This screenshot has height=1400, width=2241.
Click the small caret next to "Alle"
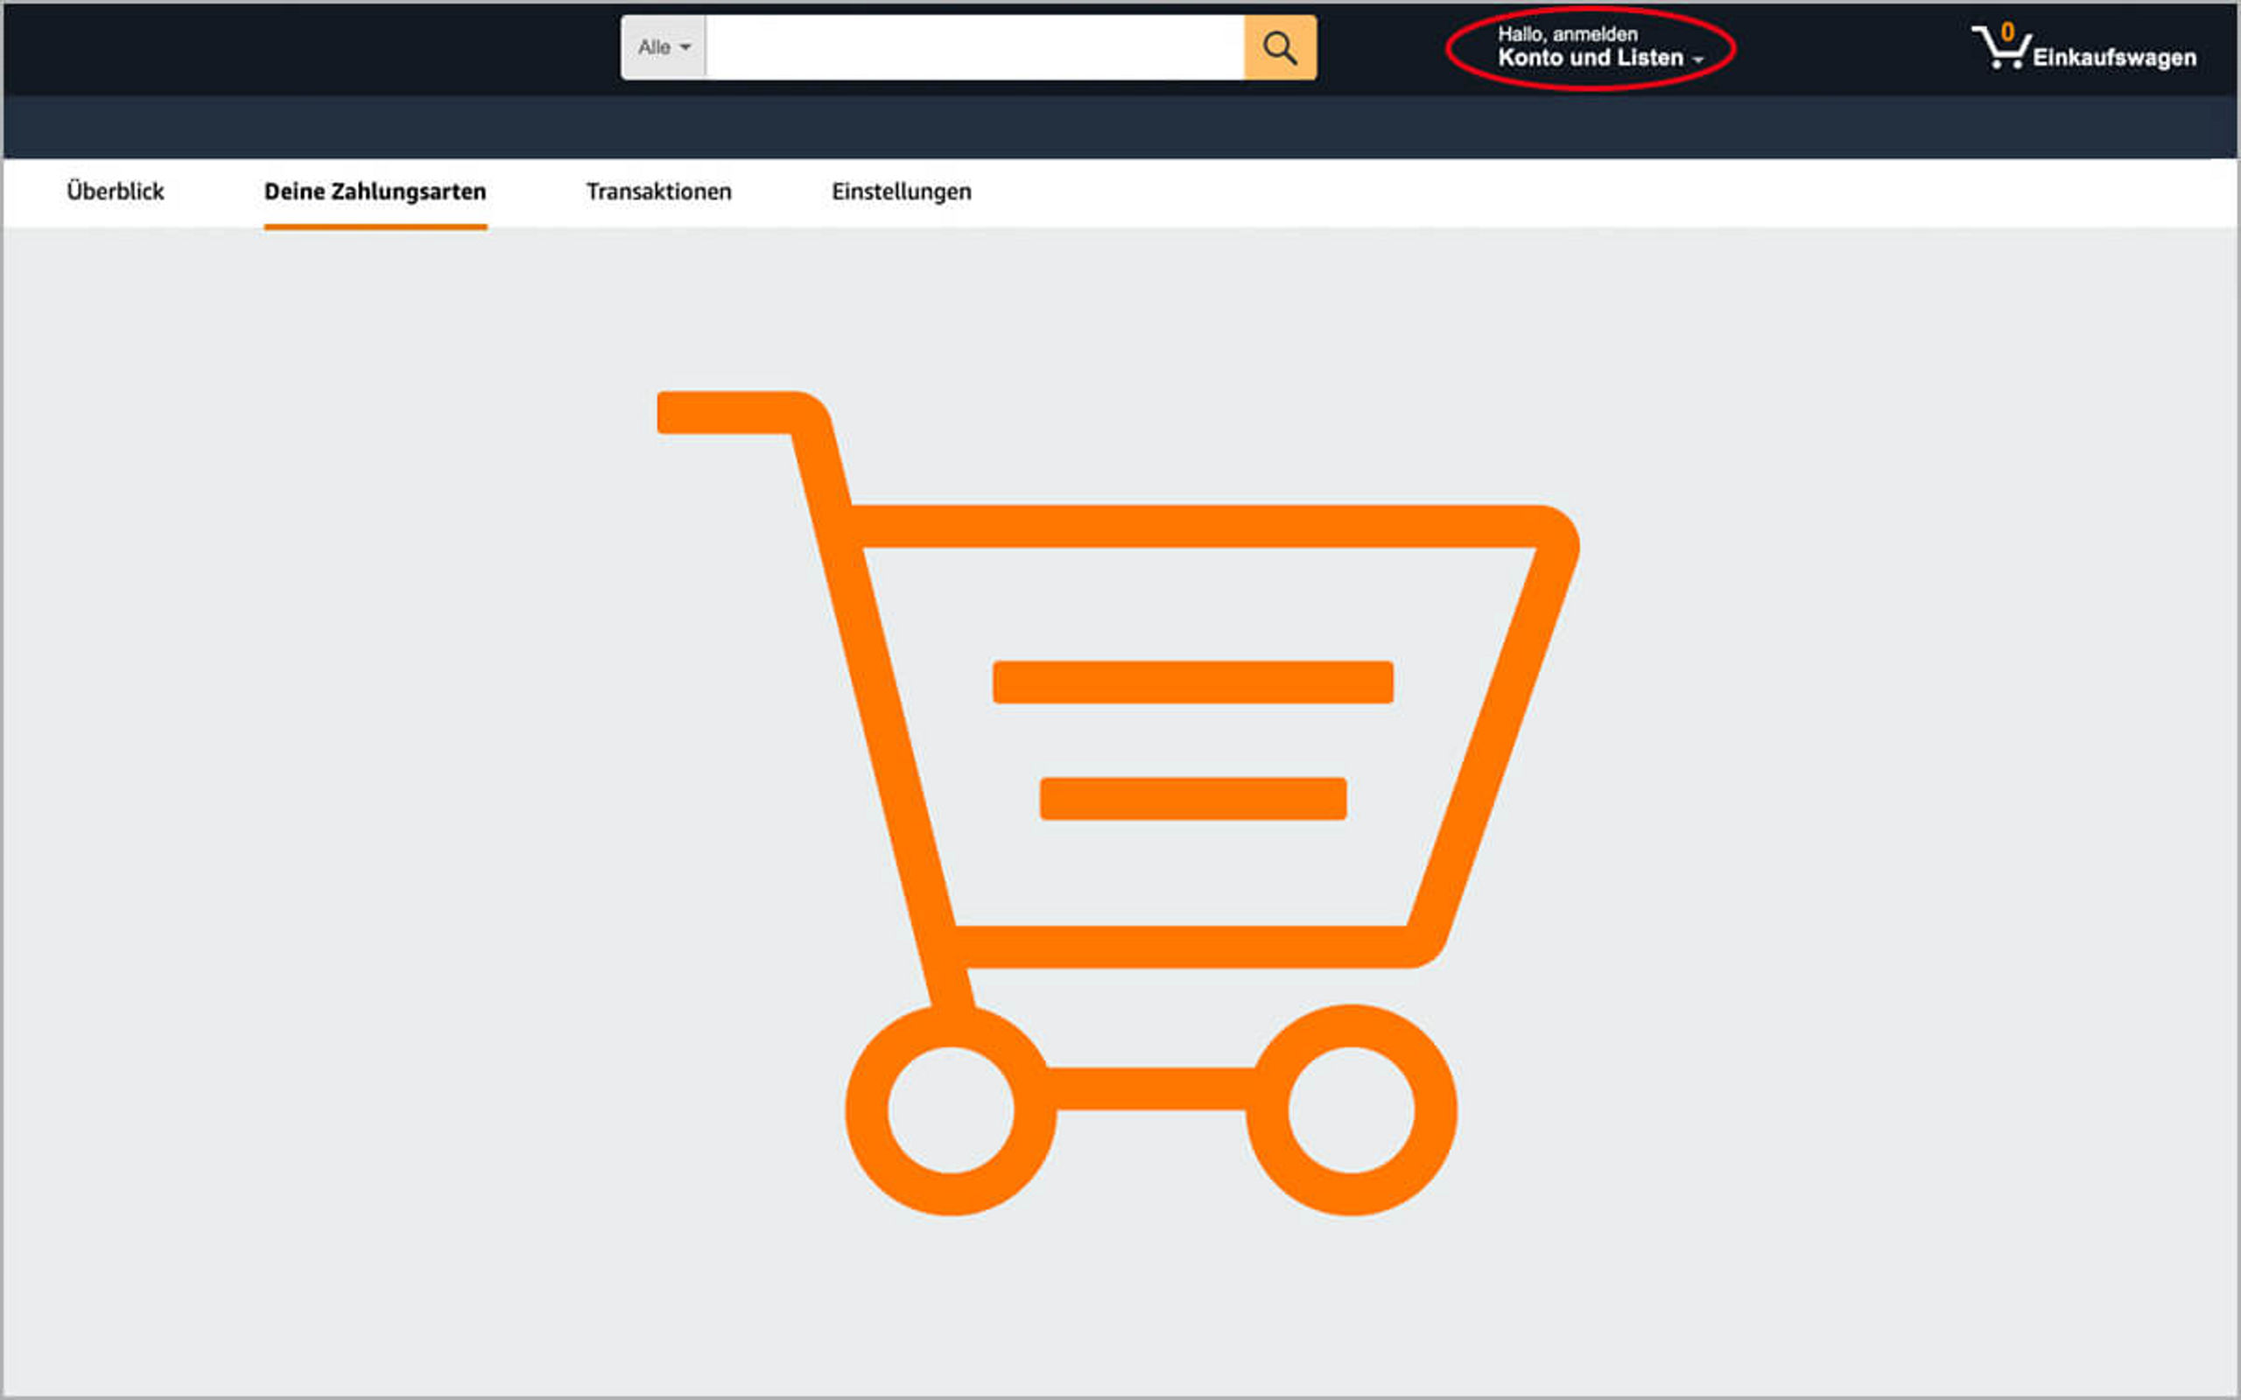click(685, 47)
